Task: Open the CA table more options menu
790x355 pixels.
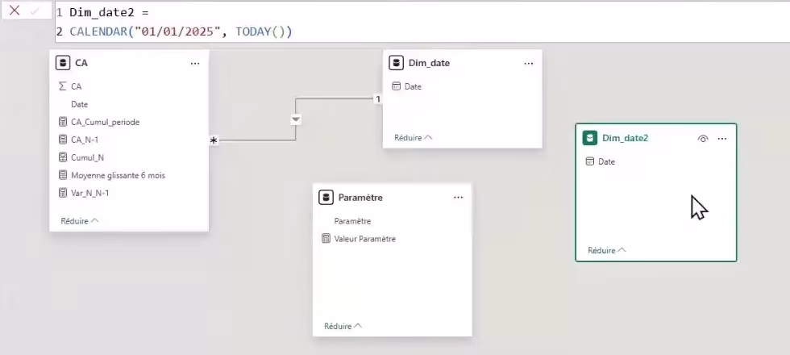Action: (195, 63)
